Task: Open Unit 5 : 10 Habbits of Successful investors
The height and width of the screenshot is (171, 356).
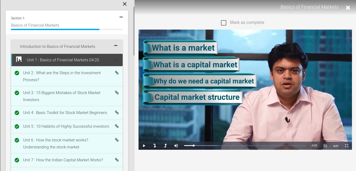Action: pos(67,127)
